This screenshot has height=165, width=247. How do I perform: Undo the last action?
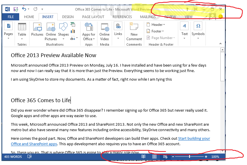tap(24, 9)
